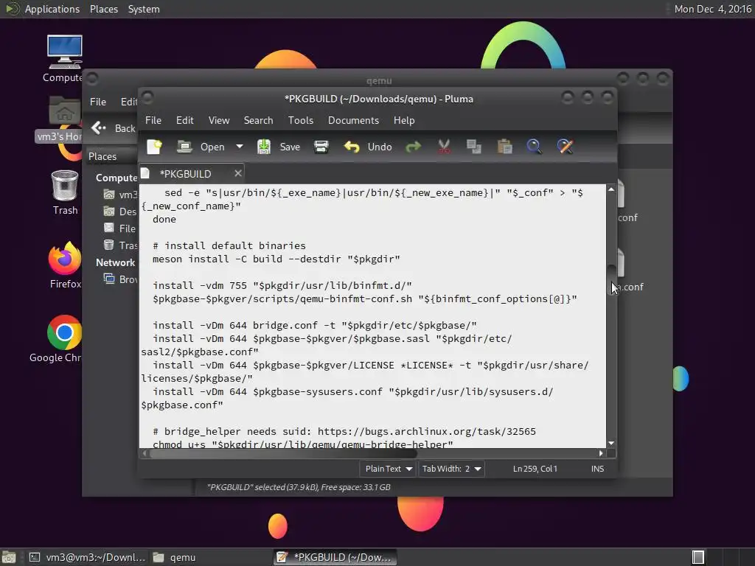Click the Paste clipboard icon

pos(504,147)
